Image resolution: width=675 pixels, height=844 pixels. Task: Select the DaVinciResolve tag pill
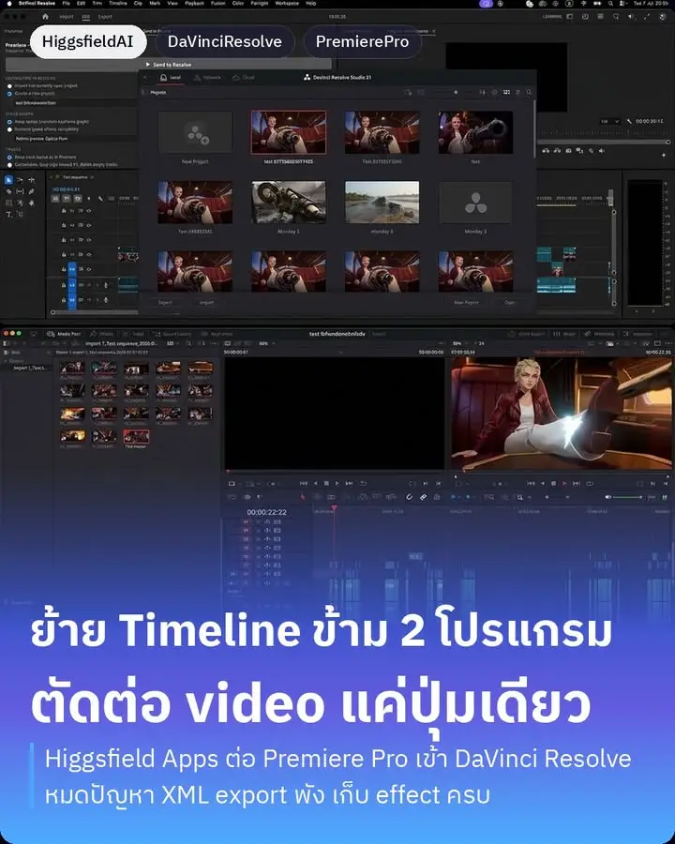[x=224, y=41]
